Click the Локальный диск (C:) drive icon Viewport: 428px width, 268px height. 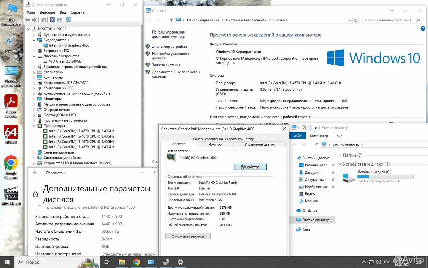click(x=349, y=177)
